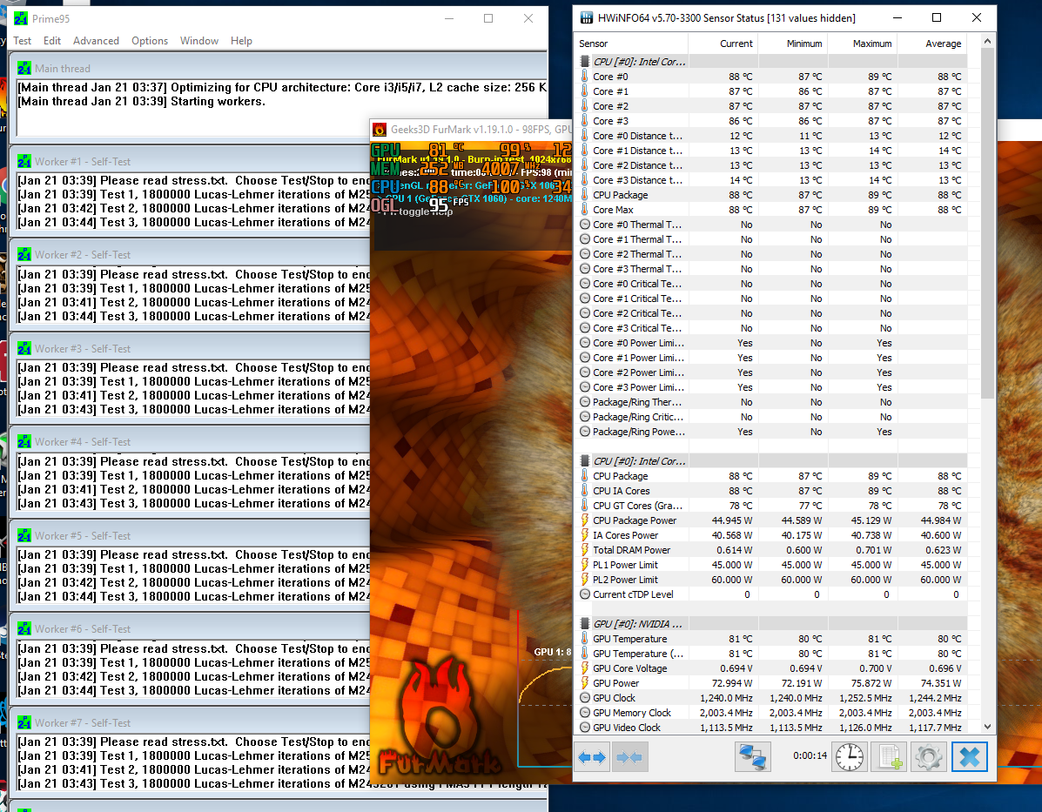The image size is (1042, 812).
Task: Open the Advanced menu in Prime95
Action: (97, 41)
